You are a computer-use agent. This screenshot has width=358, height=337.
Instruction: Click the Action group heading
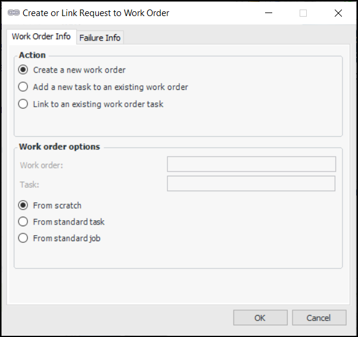(32, 55)
